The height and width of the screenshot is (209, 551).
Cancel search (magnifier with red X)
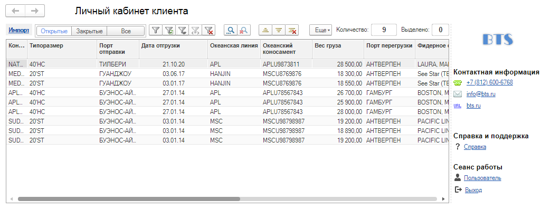click(243, 31)
